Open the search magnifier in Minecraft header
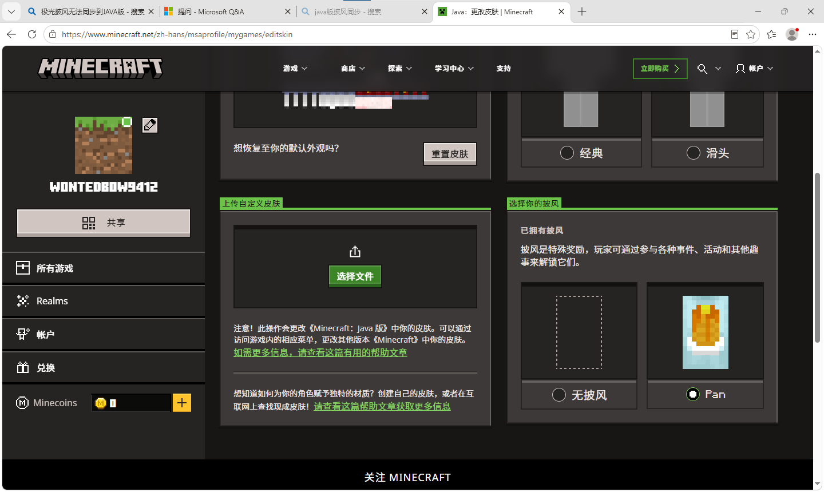This screenshot has width=824, height=492. pyautogui.click(x=702, y=69)
